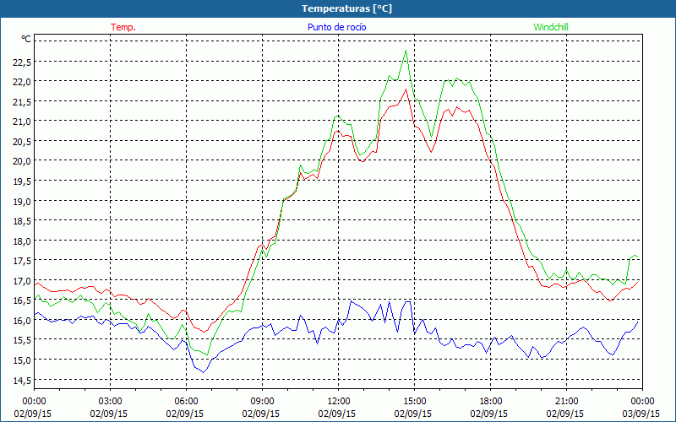Click the 03:00 time axis label
Screen dimensions: 676x422
pyautogui.click(x=110, y=402)
